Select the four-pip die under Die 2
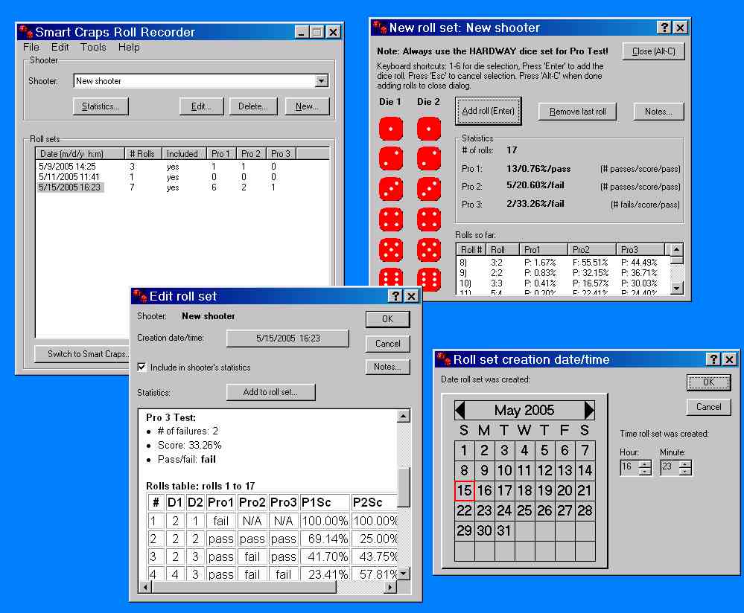This screenshot has height=613, width=744. click(x=429, y=219)
